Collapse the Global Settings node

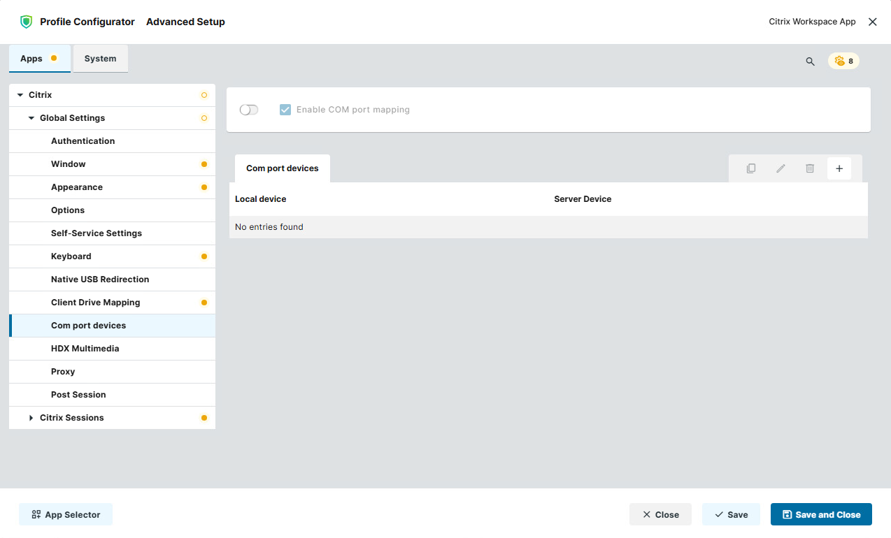(31, 118)
